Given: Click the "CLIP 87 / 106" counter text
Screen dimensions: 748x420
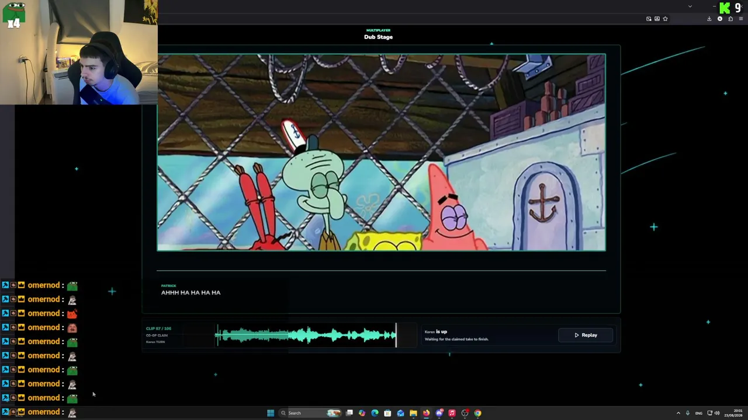Looking at the screenshot, I should [158, 328].
